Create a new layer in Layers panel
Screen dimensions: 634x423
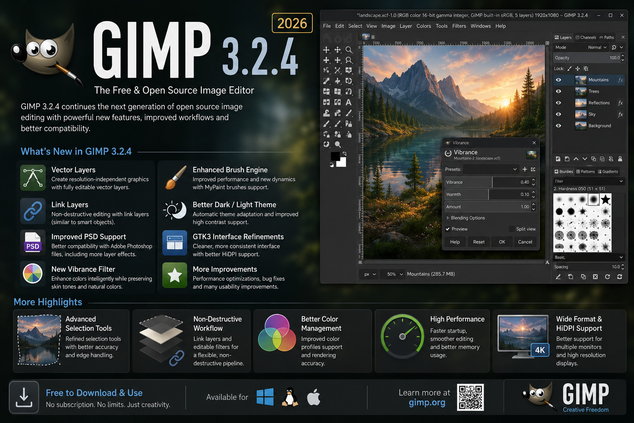tap(558, 159)
